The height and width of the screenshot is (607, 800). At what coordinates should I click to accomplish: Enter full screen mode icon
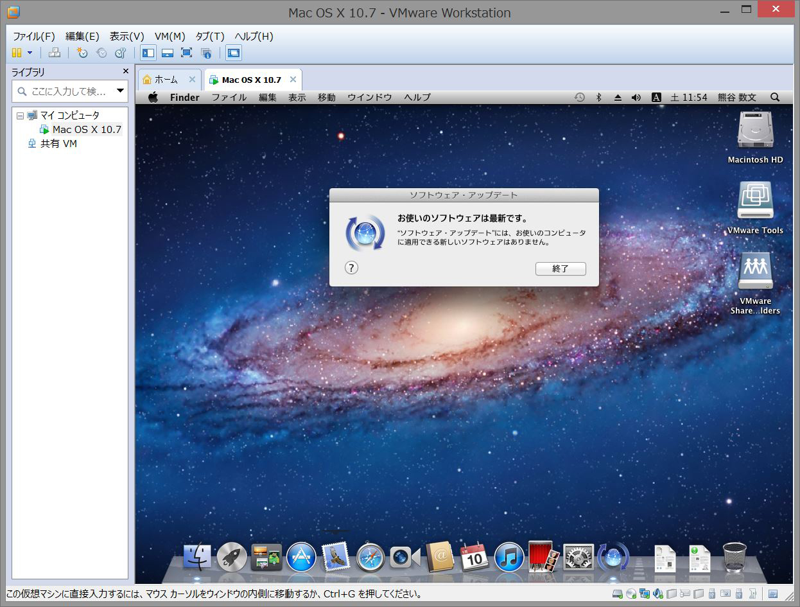[187, 53]
